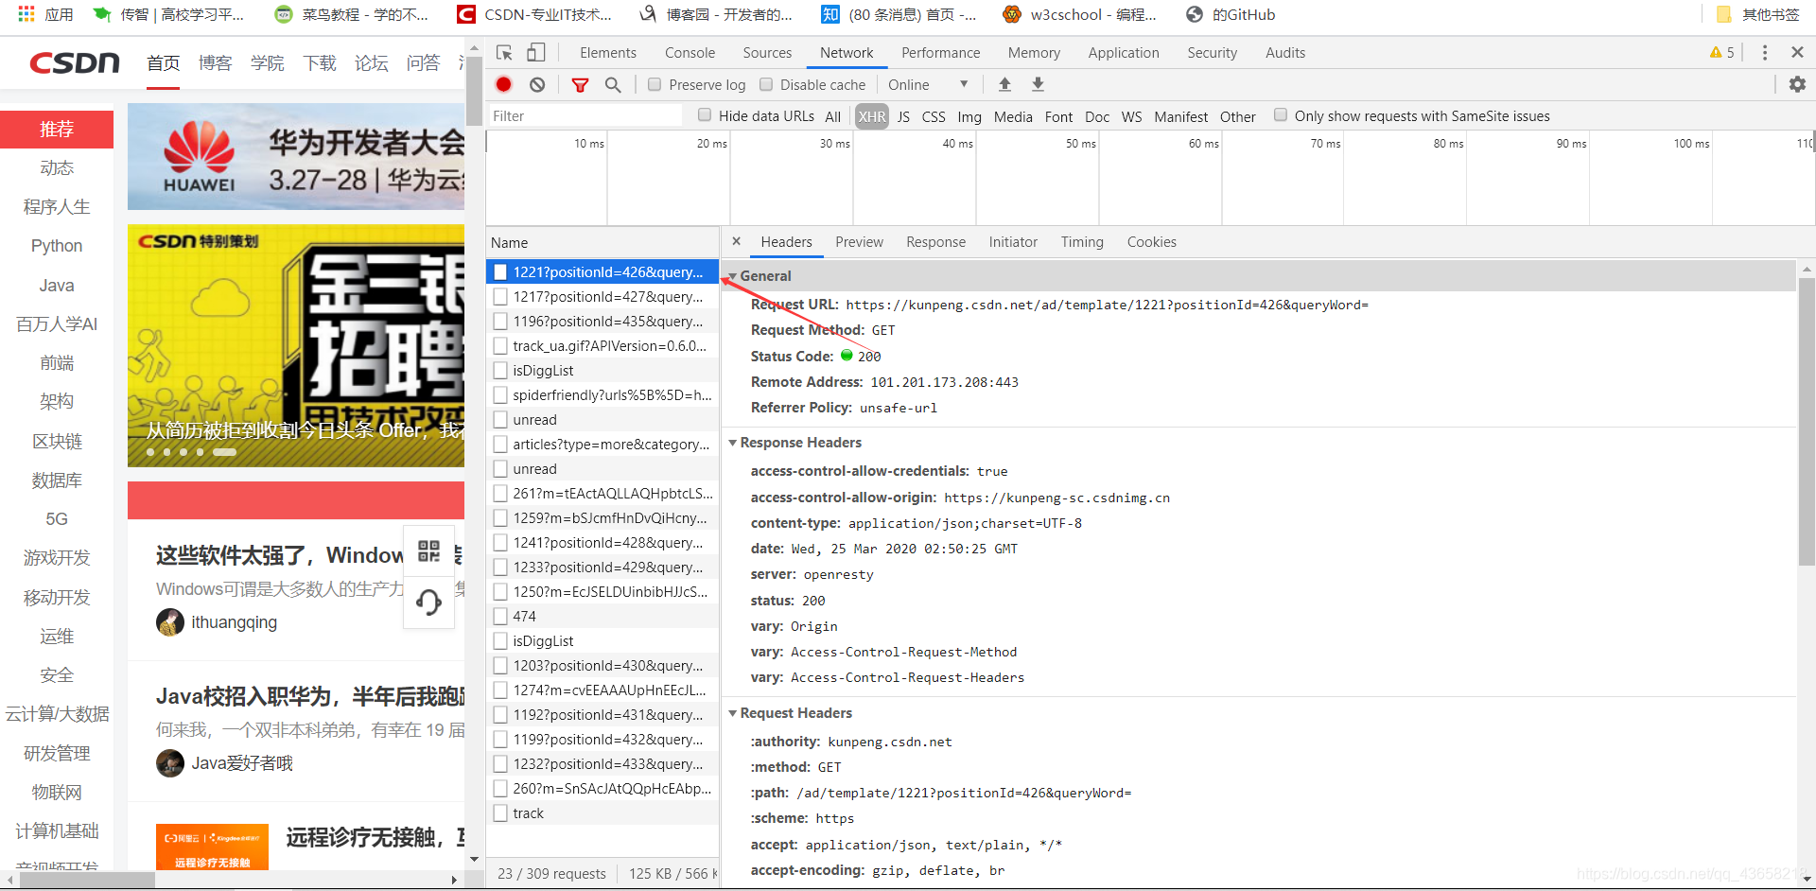Viewport: 1816px width, 891px height.
Task: Toggle the device toolbar icon
Action: click(536, 53)
